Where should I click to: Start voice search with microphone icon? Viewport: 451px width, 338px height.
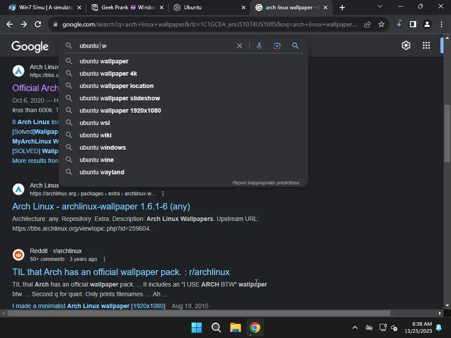pos(259,46)
